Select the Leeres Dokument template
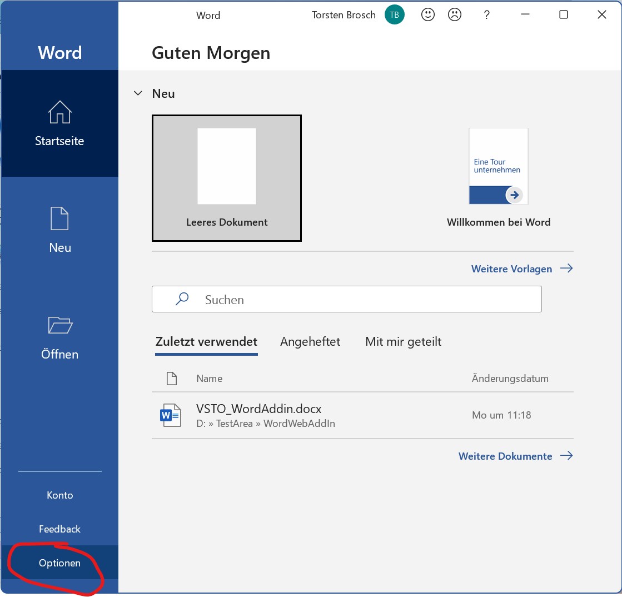Screen dimensions: 622x597 click(227, 178)
